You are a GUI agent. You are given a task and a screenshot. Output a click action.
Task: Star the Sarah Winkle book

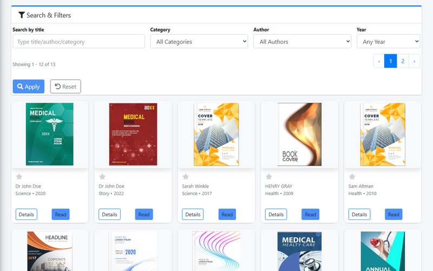[x=186, y=177]
